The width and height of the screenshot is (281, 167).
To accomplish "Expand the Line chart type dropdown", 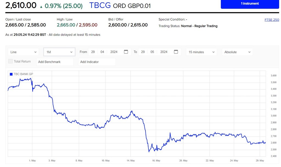I will [24, 52].
